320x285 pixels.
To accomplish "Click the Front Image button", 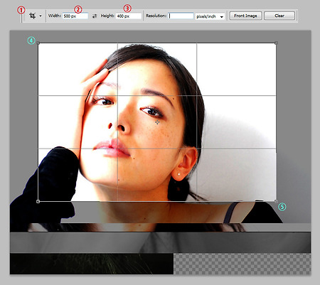I will pos(245,16).
